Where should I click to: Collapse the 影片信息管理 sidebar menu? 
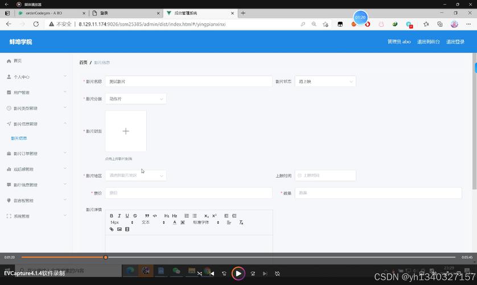[36, 124]
